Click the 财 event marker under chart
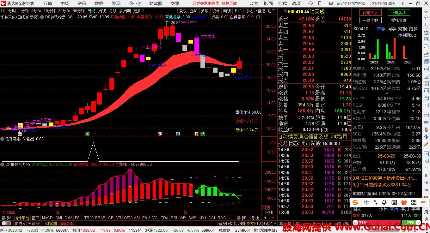Image resolution: width=430 pixels, height=233 pixels. (x=178, y=134)
